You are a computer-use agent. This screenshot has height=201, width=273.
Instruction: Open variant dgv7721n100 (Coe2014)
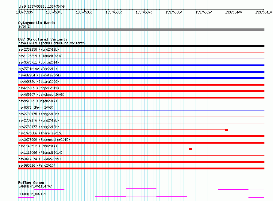pos(38,69)
